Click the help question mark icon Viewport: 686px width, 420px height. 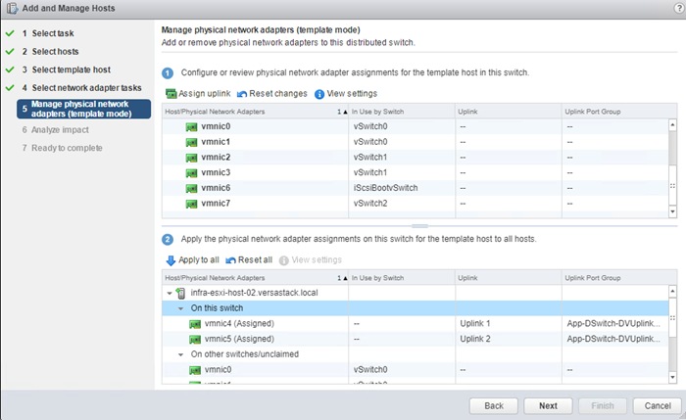679,8
